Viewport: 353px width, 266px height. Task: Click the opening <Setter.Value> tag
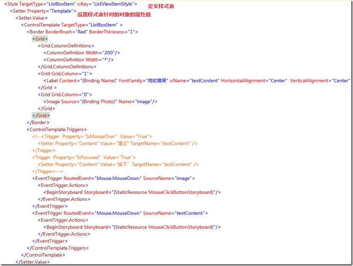click(32, 18)
